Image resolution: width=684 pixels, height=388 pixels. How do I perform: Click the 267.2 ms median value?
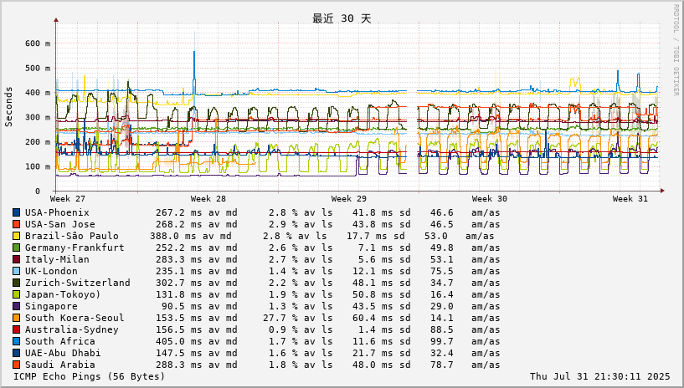point(179,212)
